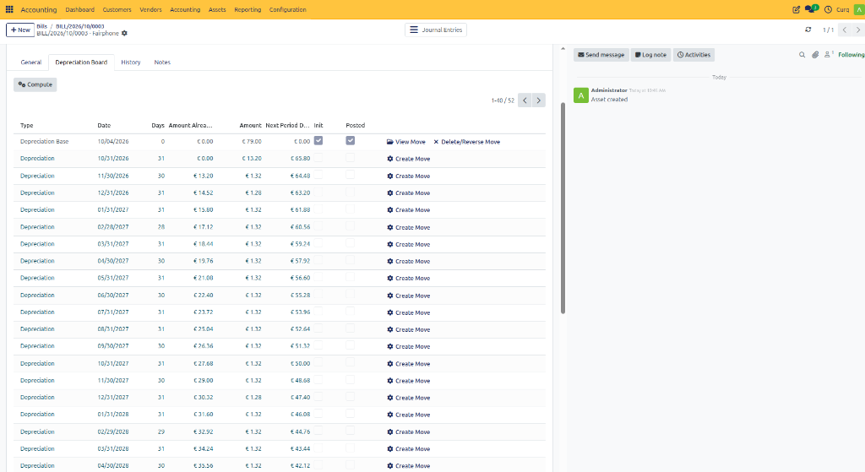This screenshot has height=472, width=865.
Task: Open the Vendors menu
Action: [150, 9]
